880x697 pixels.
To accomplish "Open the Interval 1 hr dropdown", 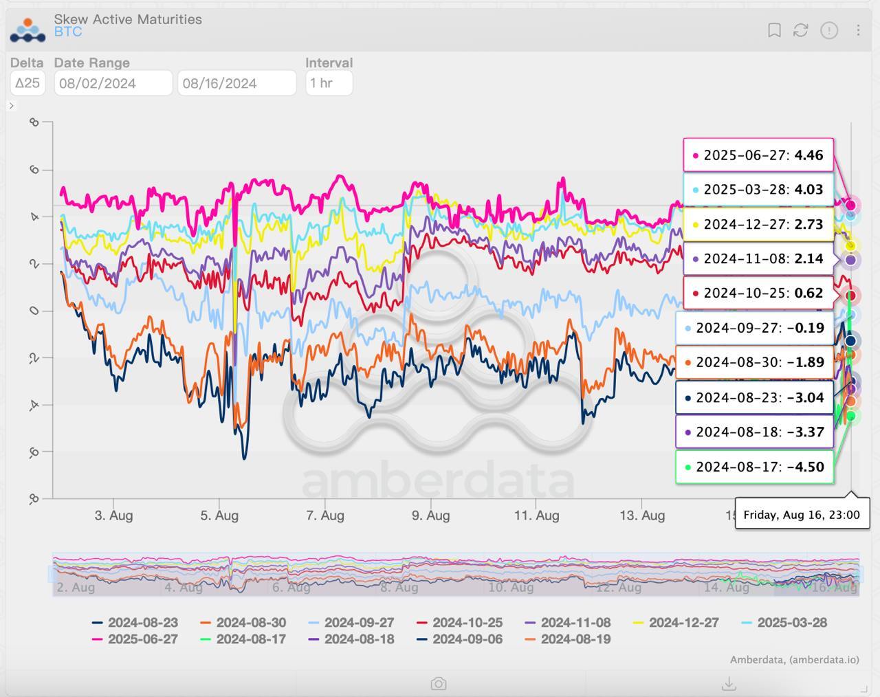I will 329,83.
